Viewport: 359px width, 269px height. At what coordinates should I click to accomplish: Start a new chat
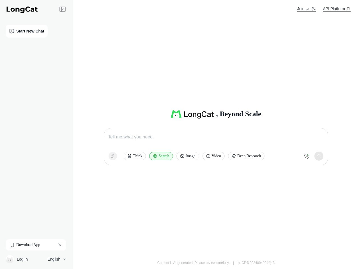coord(27,31)
